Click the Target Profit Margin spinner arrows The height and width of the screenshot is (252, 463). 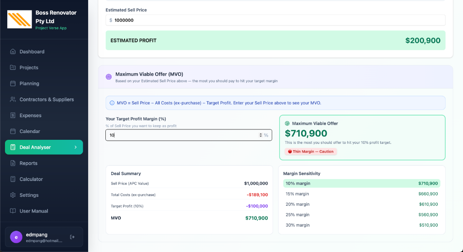pyautogui.click(x=260, y=135)
